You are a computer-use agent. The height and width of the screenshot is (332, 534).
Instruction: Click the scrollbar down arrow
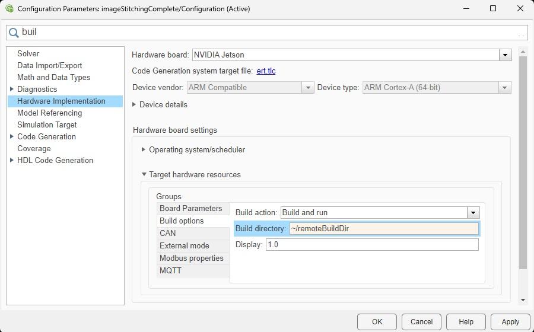[523, 300]
